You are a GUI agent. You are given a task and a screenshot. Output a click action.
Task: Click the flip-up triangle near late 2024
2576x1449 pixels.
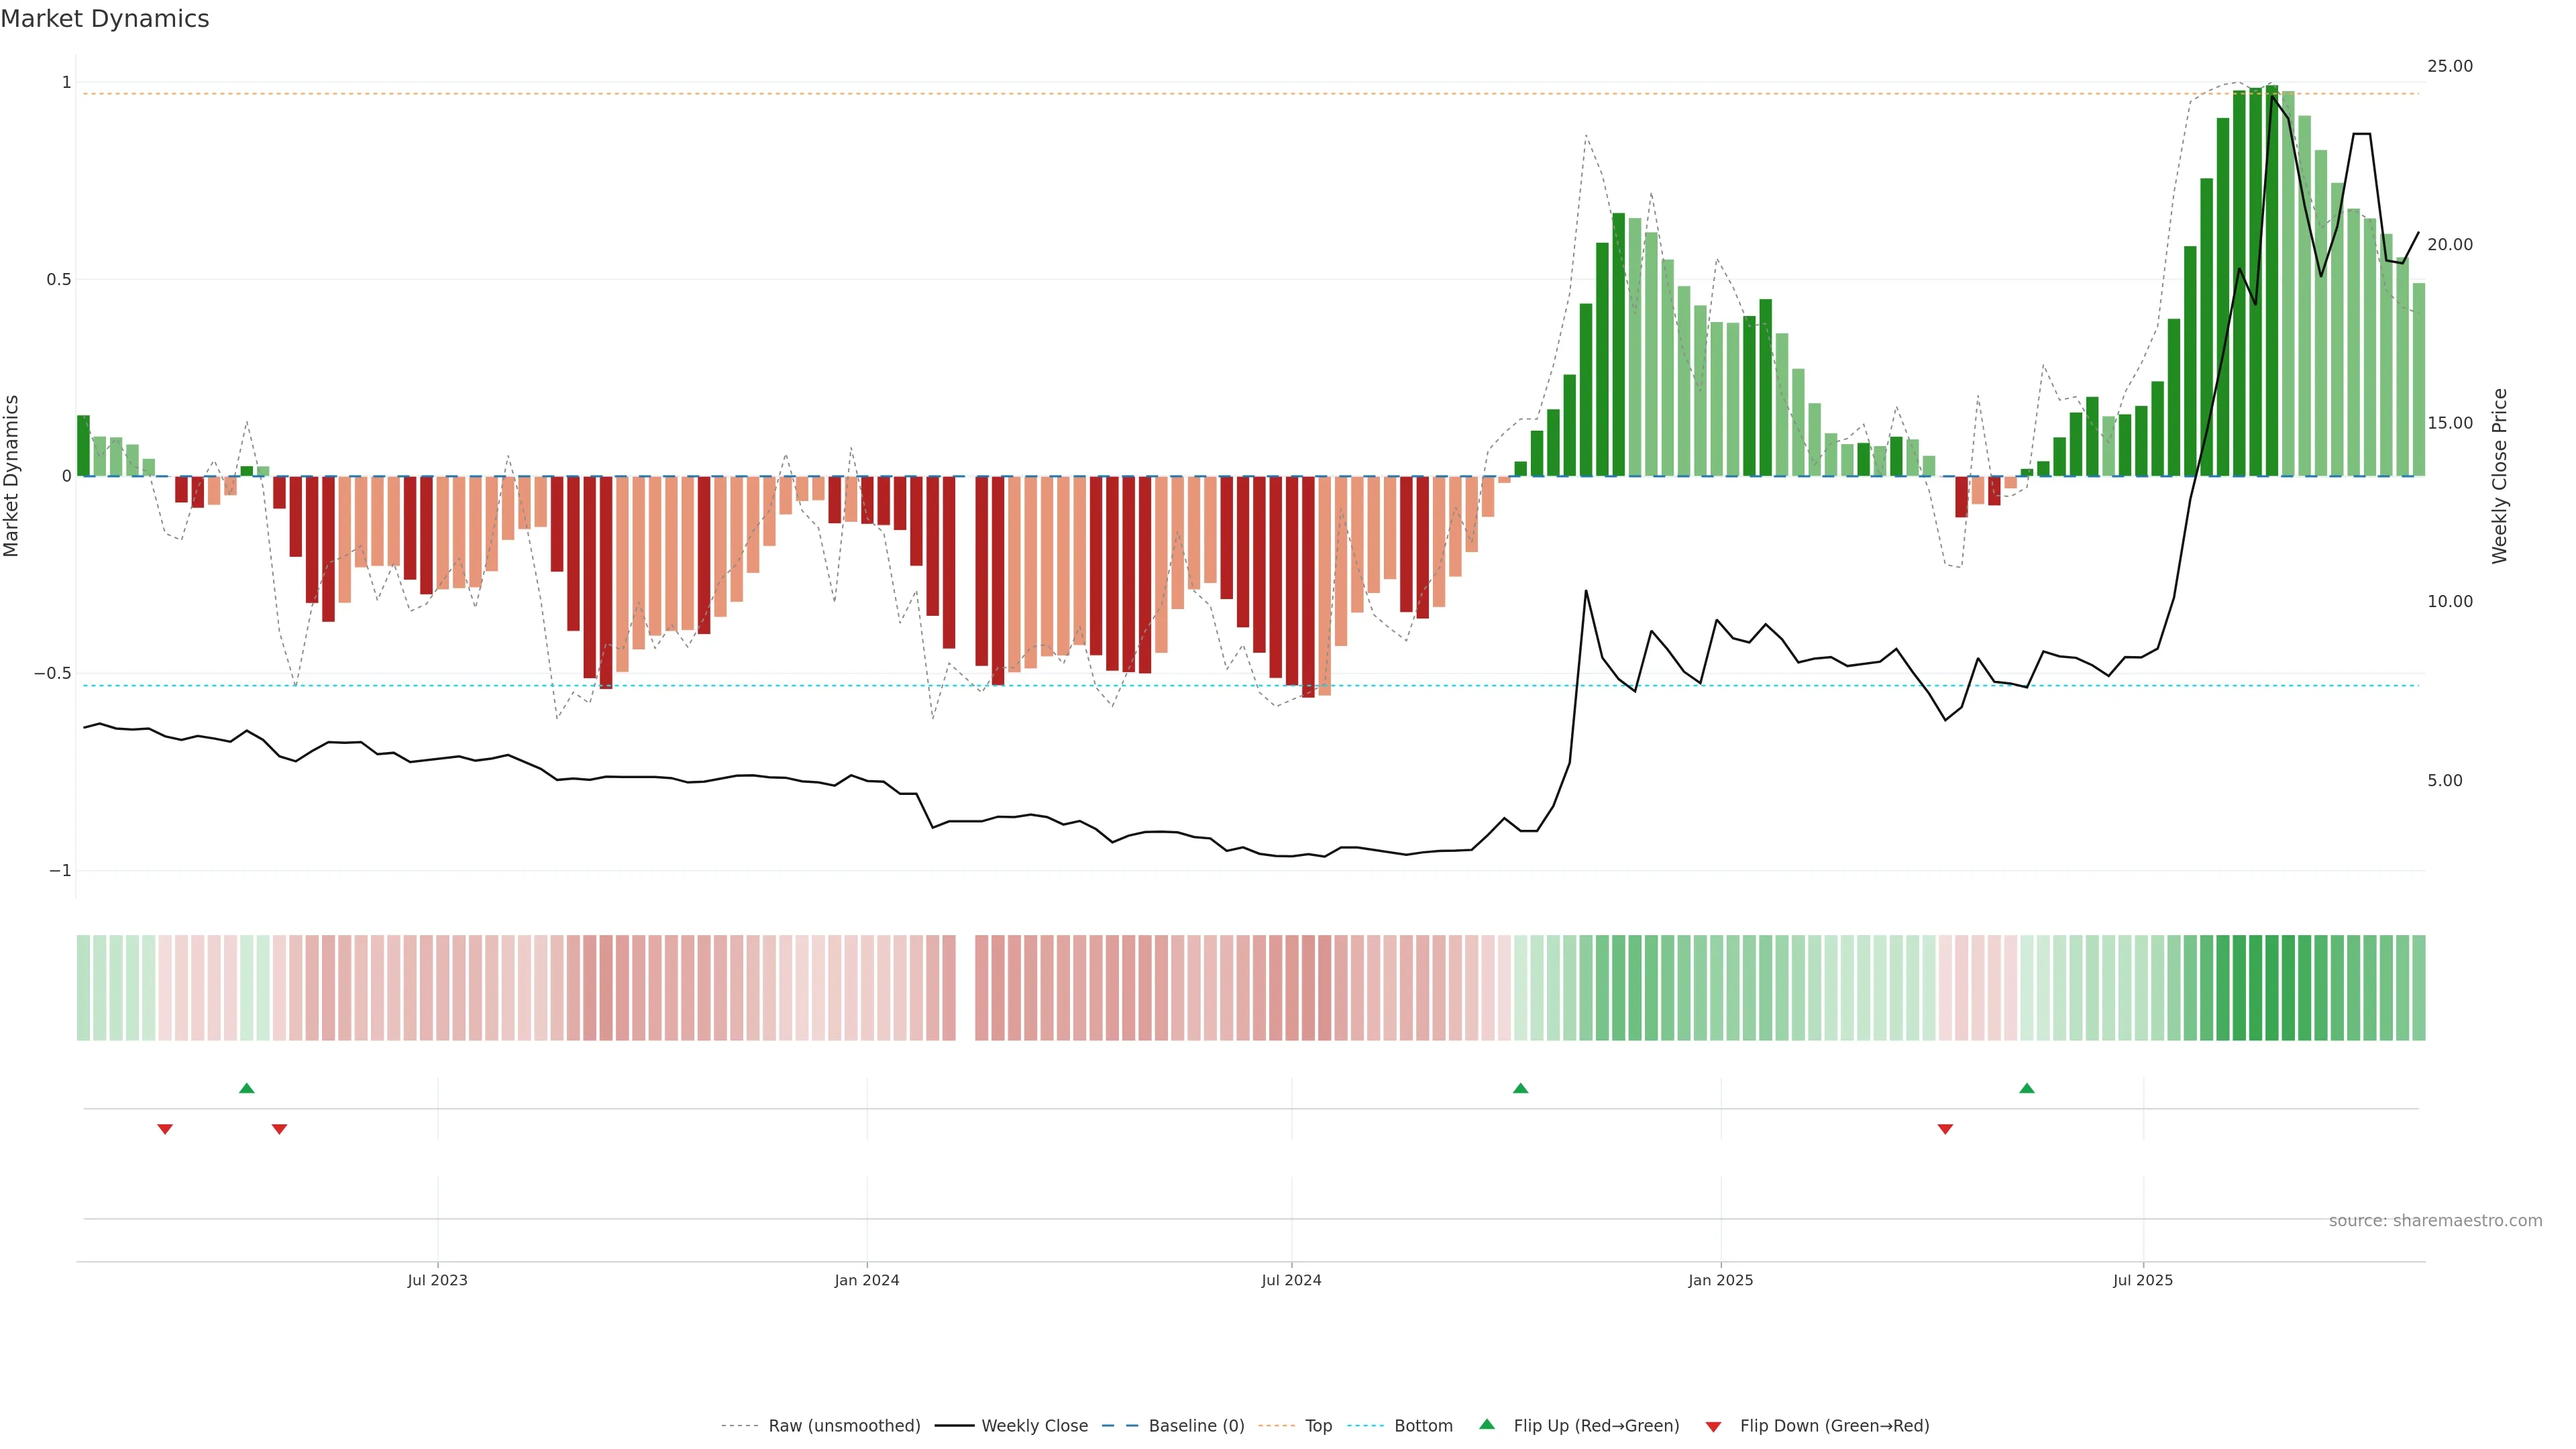click(1520, 1088)
